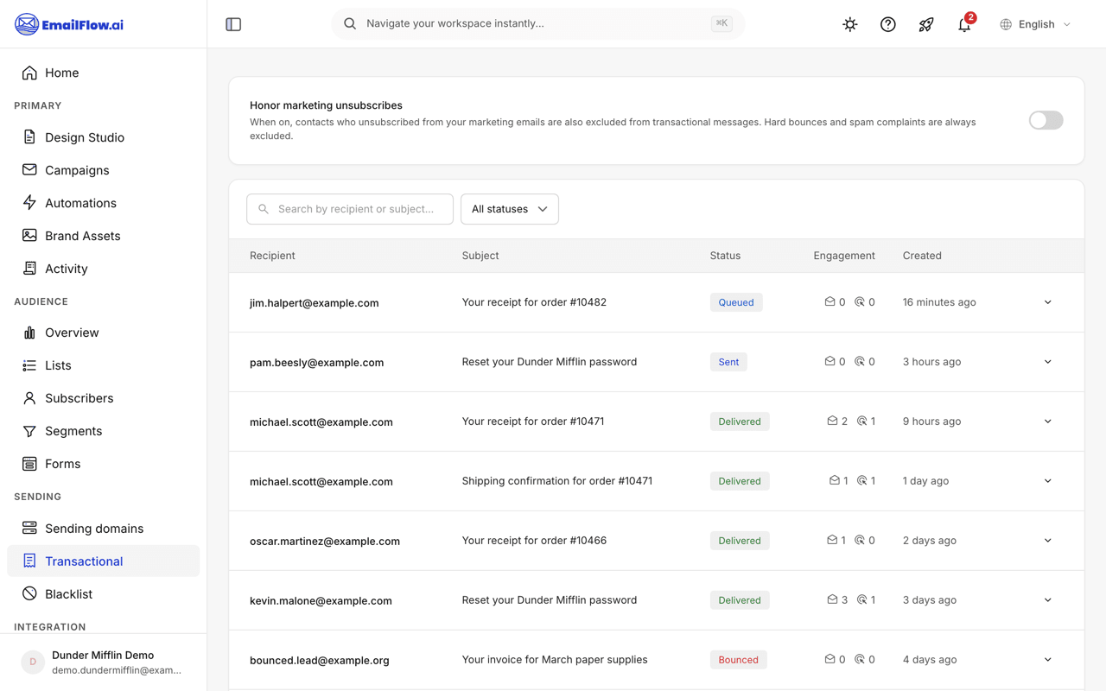Click the Blacklist ban icon
1106x691 pixels.
tap(29, 594)
